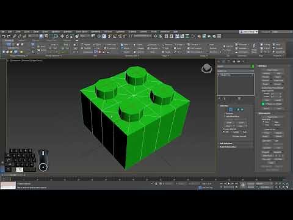Collapse the Selection rollout
Image resolution: width=293 pixels, height=220 pixels.
pos(224,106)
